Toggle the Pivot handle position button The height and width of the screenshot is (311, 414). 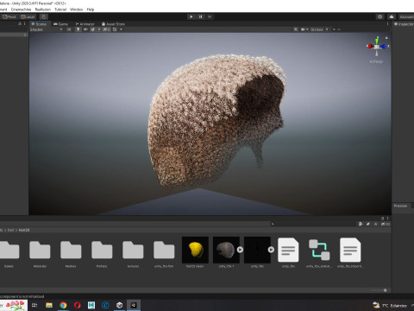(x=9, y=16)
